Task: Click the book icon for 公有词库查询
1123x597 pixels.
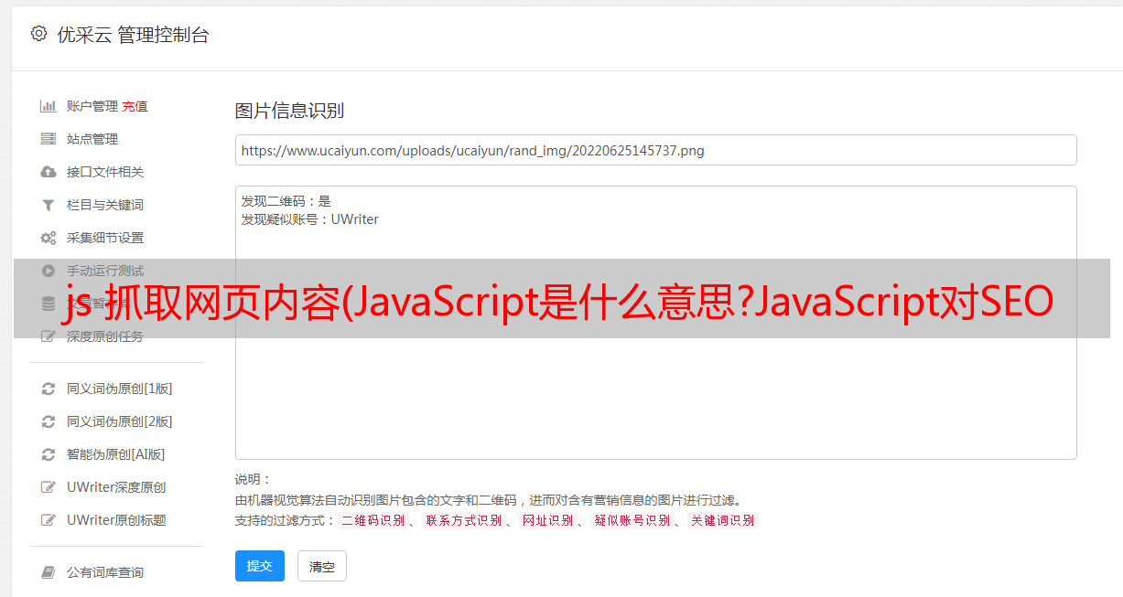Action: [x=49, y=572]
